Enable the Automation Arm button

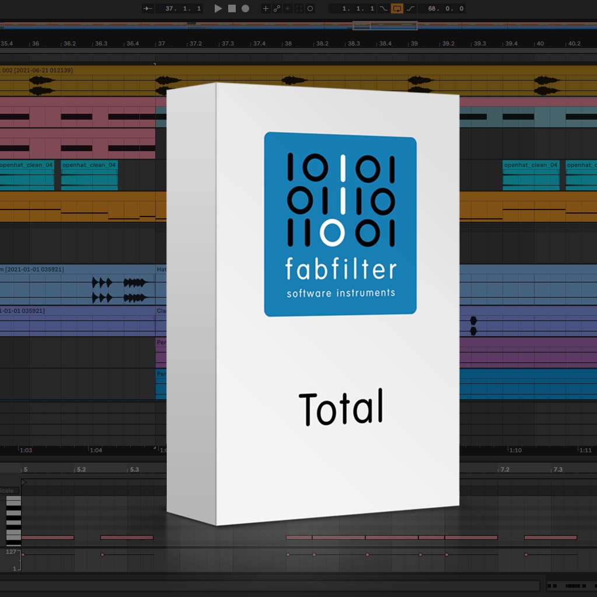(x=277, y=9)
